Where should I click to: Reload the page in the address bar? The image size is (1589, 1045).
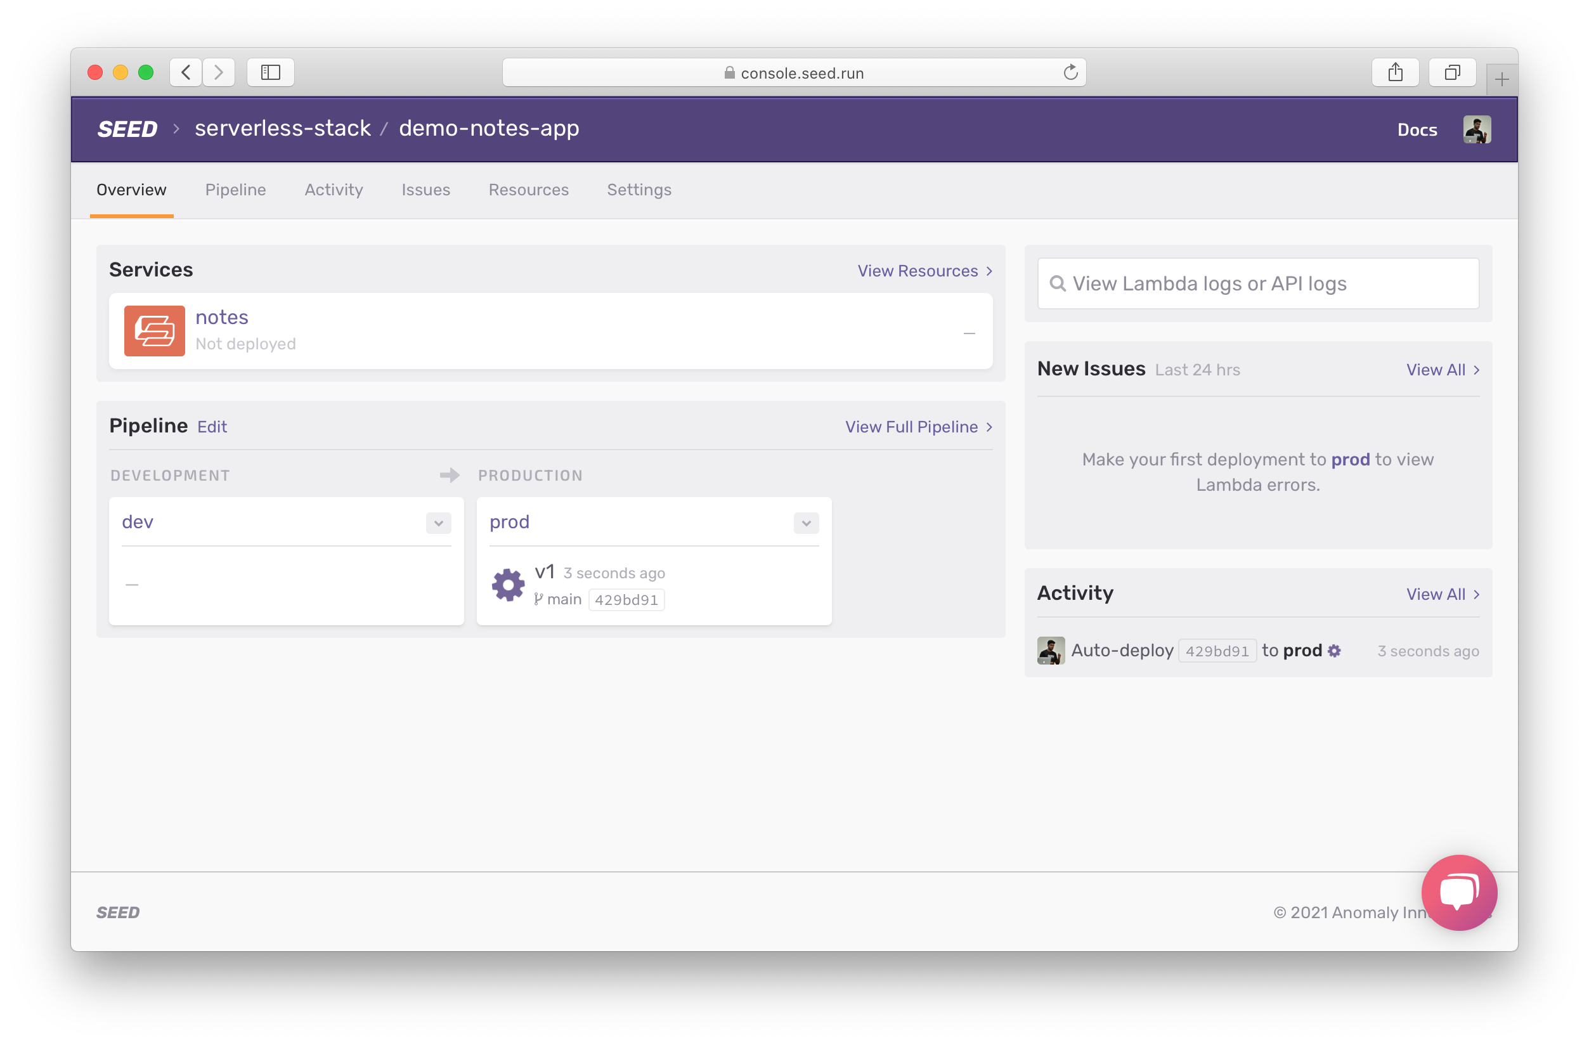point(1070,72)
